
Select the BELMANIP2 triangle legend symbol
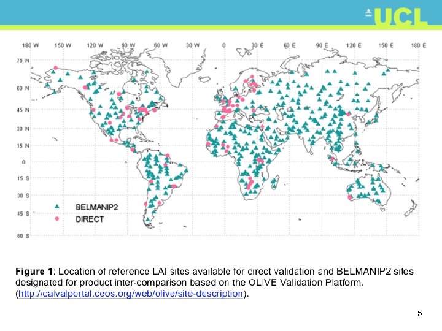(x=57, y=207)
